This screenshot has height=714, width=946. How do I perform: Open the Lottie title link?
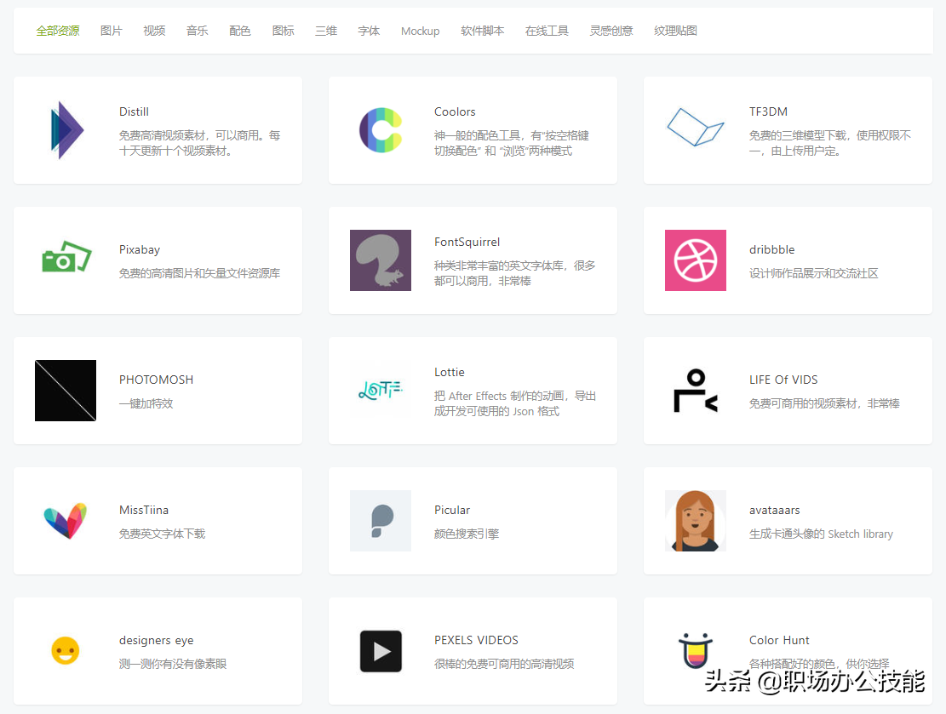pyautogui.click(x=450, y=372)
